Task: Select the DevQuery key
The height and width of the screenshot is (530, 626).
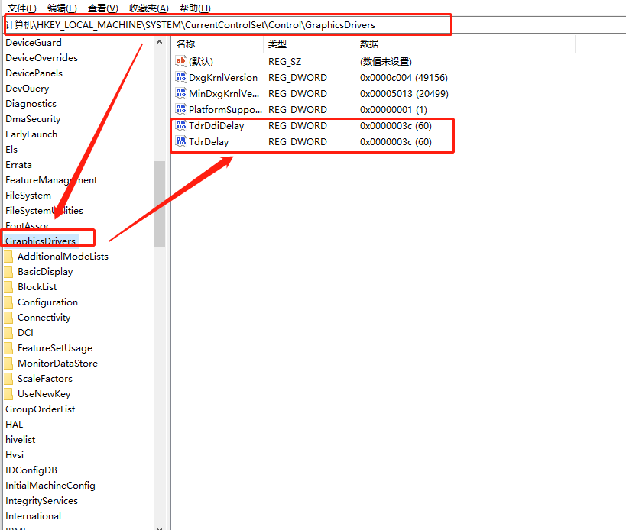Action: [x=28, y=89]
